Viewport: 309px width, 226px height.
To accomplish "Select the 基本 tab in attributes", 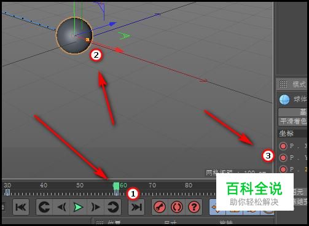I will click(x=293, y=112).
